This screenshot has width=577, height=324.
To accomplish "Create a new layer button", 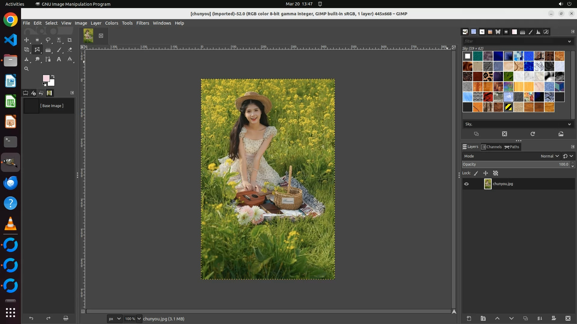I will (469, 318).
